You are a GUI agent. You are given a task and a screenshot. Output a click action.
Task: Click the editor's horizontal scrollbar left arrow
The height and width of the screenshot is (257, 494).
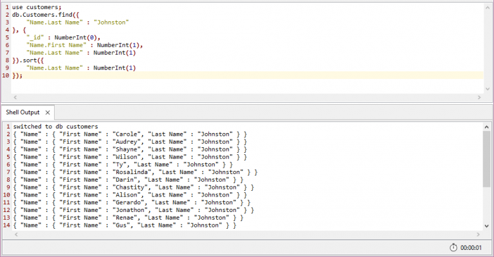point(5,97)
